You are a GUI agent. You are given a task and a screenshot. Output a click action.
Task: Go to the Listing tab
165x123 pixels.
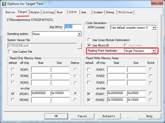(x=48, y=12)
